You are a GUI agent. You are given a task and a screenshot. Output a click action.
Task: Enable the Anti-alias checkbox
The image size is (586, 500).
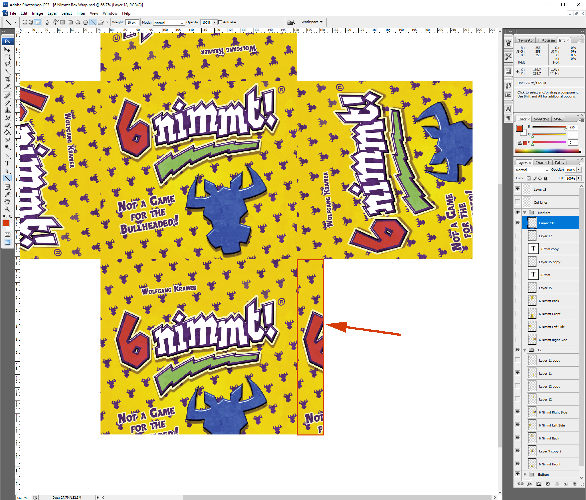pos(220,22)
